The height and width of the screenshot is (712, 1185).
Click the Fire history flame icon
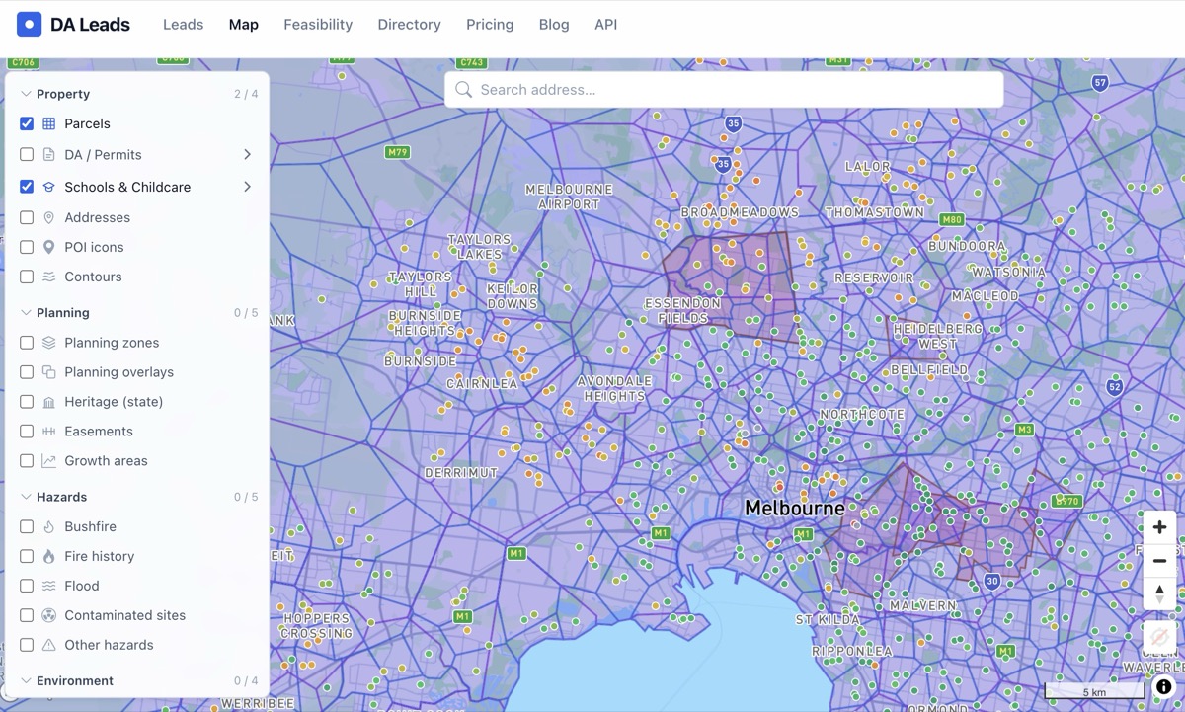(48, 557)
